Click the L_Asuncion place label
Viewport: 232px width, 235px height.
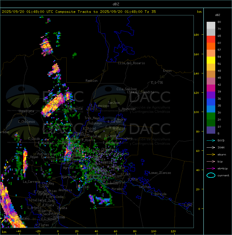coord(127,109)
